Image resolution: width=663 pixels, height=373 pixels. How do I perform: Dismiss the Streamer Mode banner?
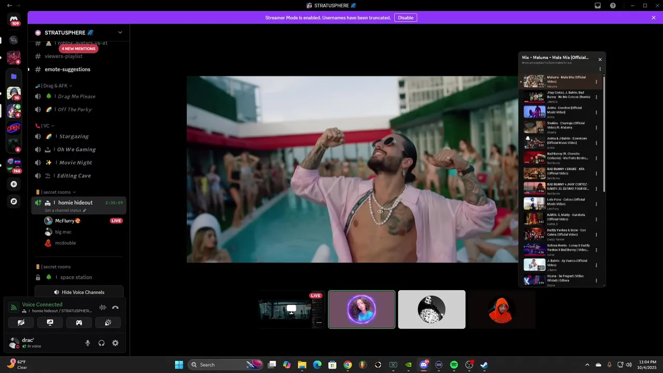[654, 18]
